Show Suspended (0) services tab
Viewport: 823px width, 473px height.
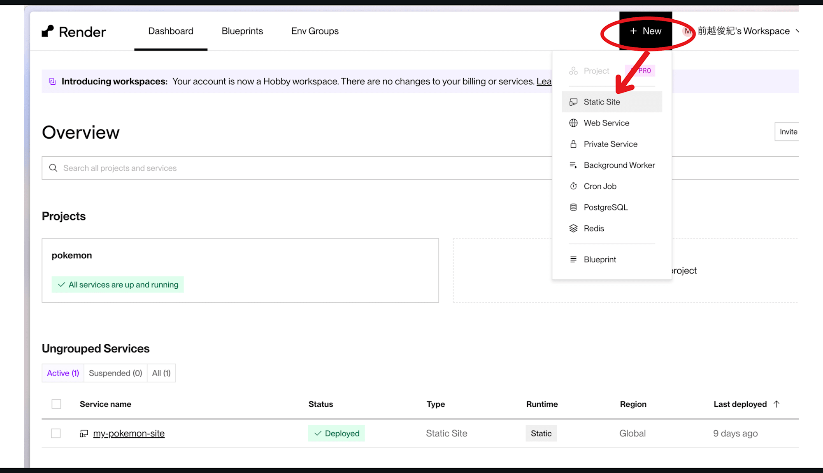[x=116, y=373]
